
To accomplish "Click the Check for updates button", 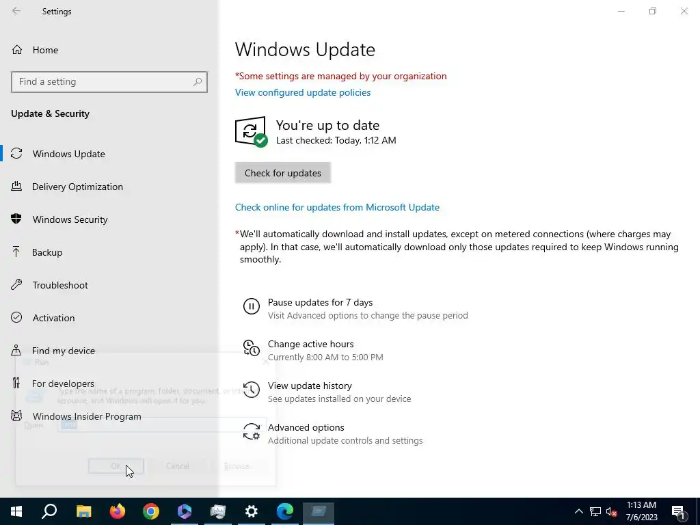I will 282,173.
